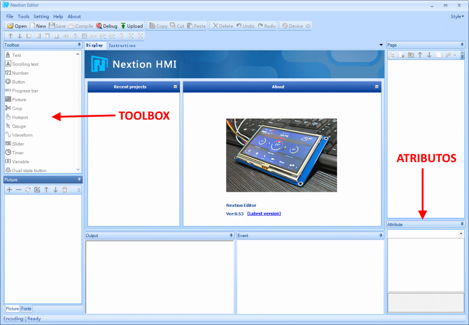This screenshot has height=325, width=469.
Task: Click the delete page icon in Page panel
Action: click(x=402, y=55)
